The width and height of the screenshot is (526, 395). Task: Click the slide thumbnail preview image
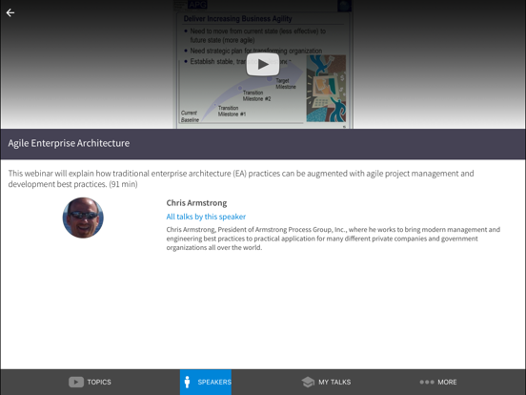click(263, 64)
